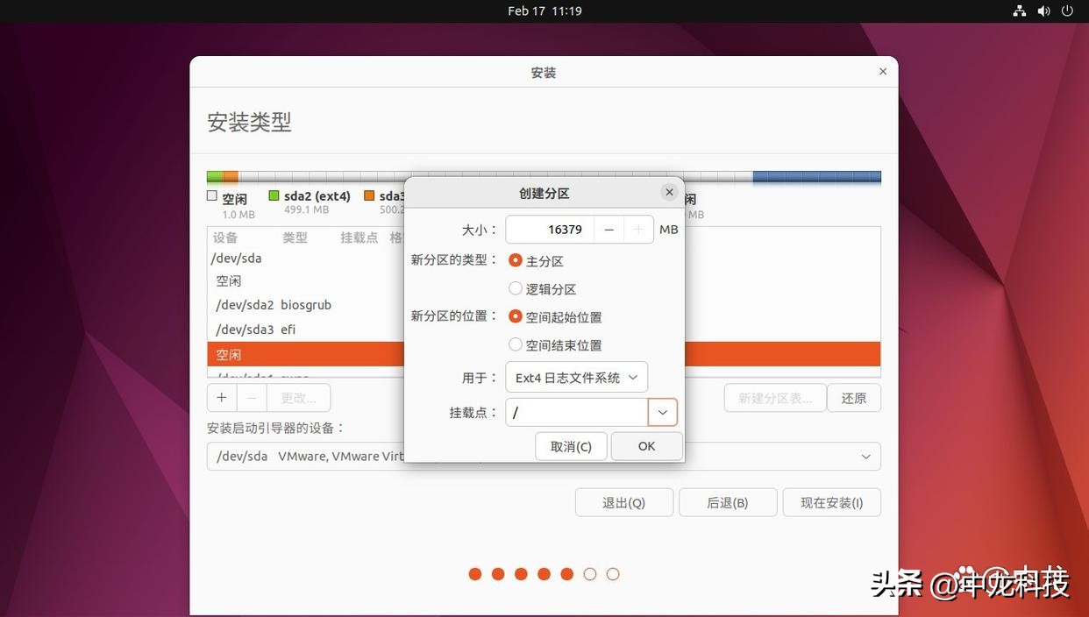Check the 空闲 legend checkbox
The image size is (1089, 617).
pyautogui.click(x=210, y=195)
